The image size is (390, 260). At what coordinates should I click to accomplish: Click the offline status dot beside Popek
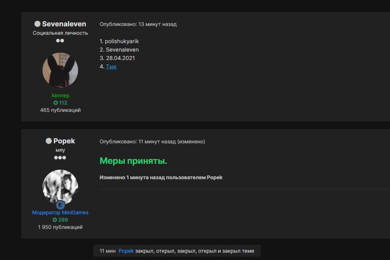tap(49, 141)
